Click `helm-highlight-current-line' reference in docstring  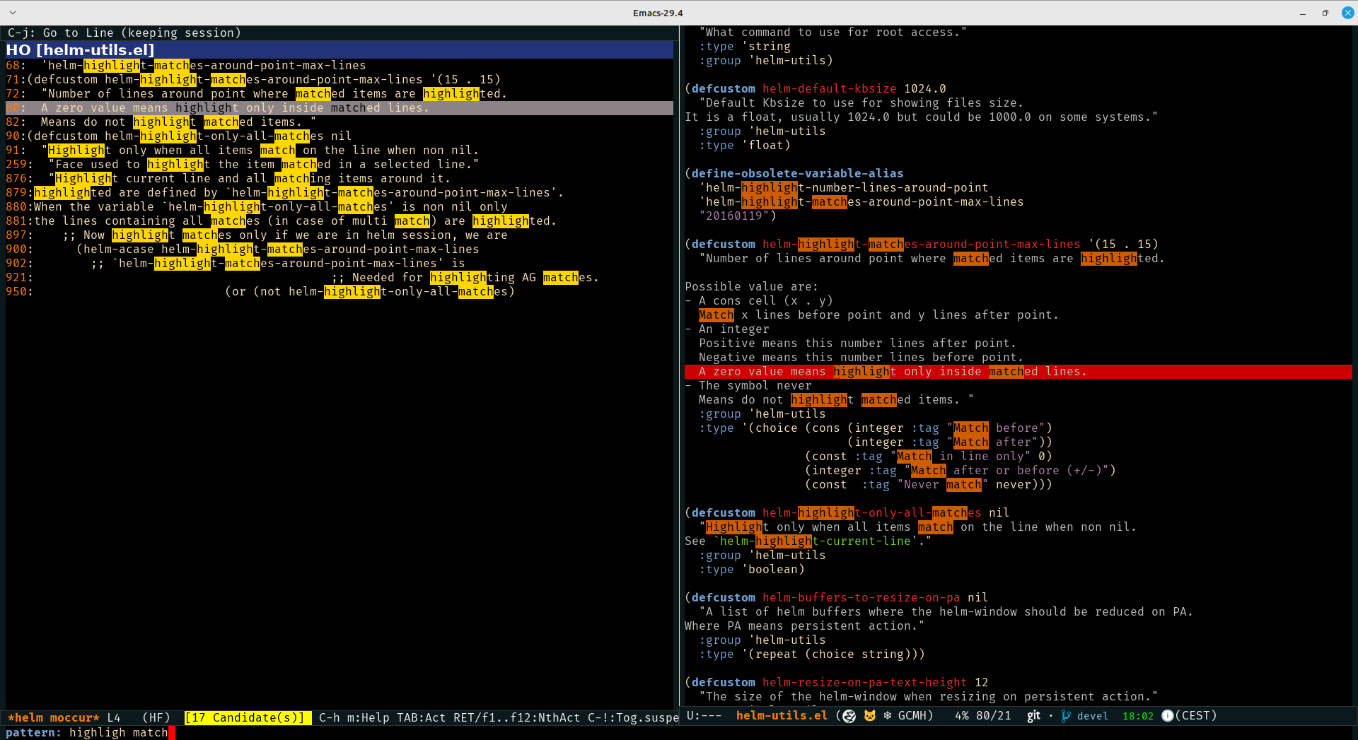point(816,541)
